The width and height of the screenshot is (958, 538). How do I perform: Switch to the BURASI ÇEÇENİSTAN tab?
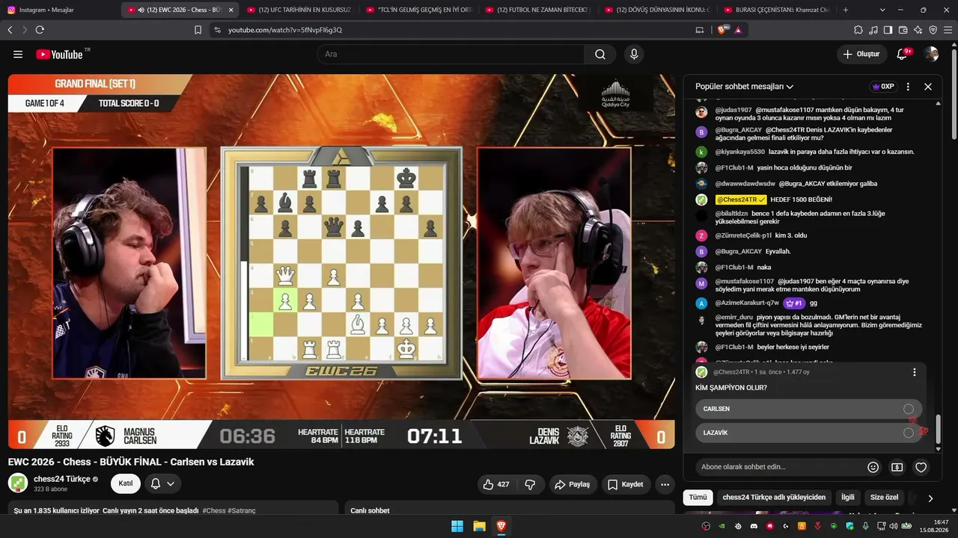777,10
